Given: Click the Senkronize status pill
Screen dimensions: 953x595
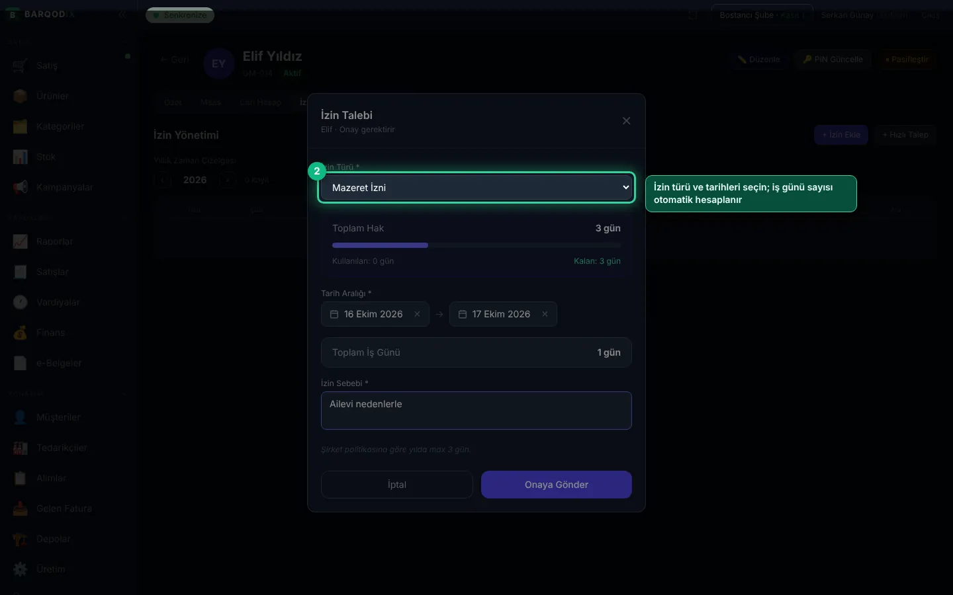Looking at the screenshot, I should coord(180,15).
